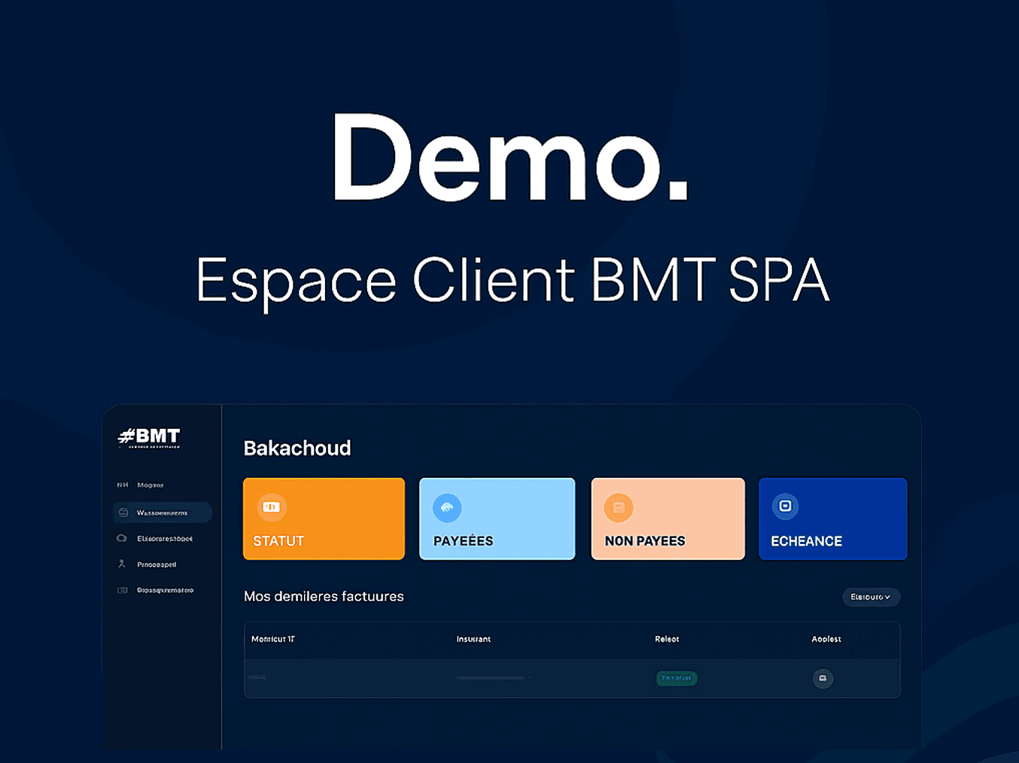Click the sidebar icon beside Elaeoraresteoee
The width and height of the screenshot is (1019, 763).
point(122,538)
